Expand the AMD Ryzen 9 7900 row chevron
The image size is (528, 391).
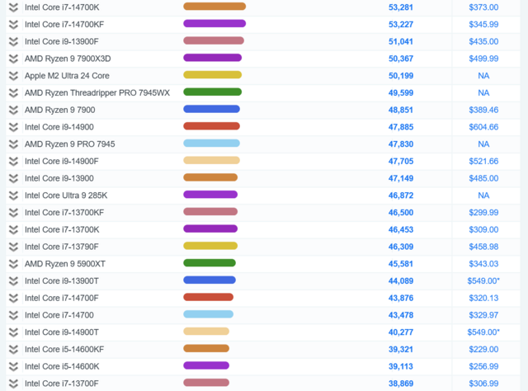[13, 111]
